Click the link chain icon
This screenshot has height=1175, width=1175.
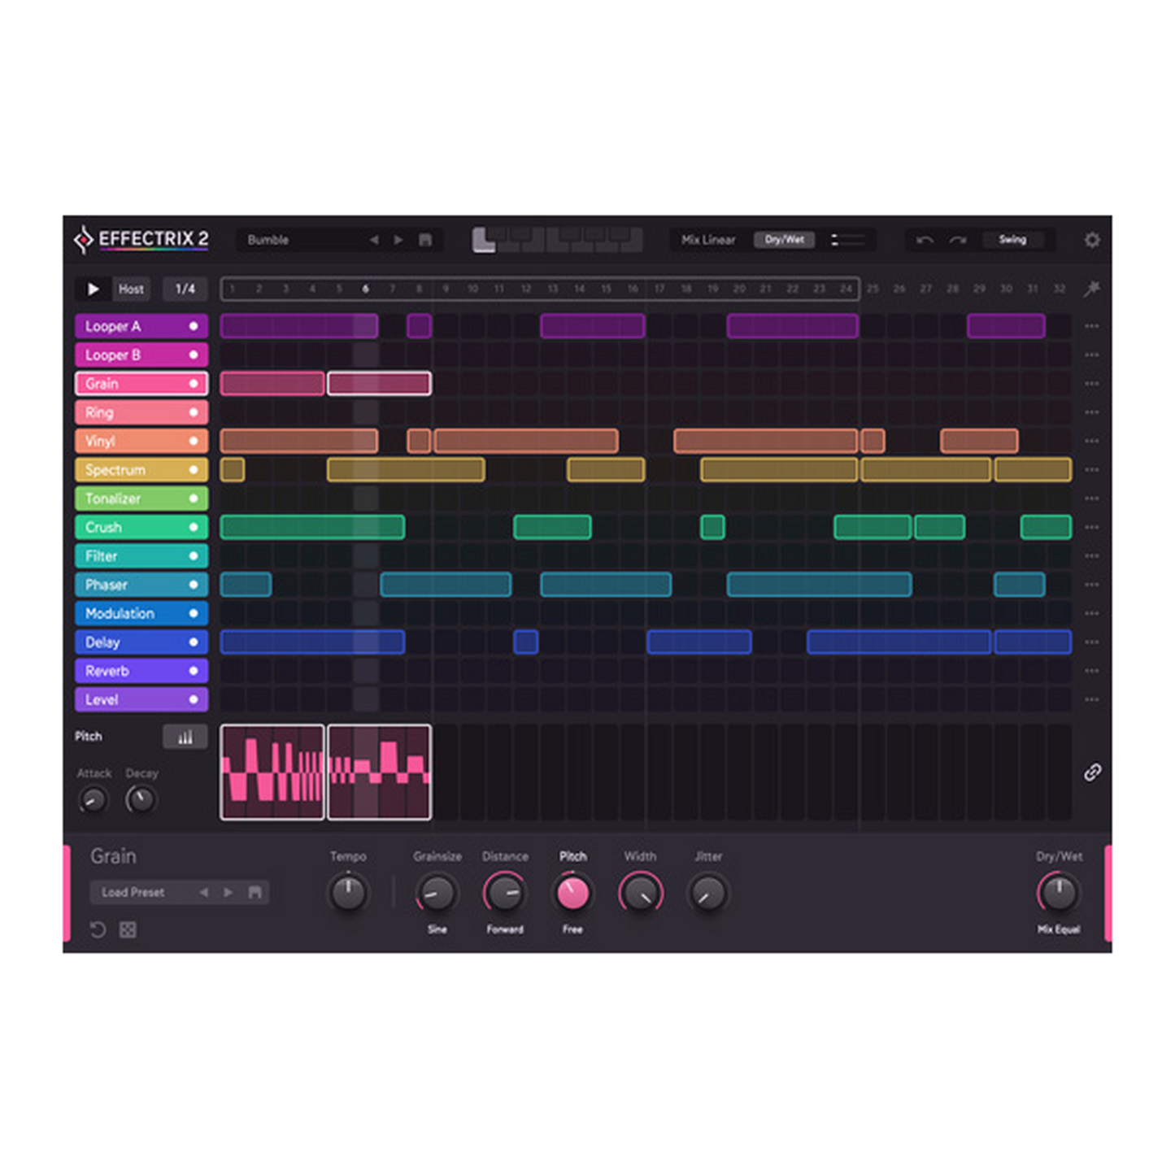click(x=1092, y=772)
